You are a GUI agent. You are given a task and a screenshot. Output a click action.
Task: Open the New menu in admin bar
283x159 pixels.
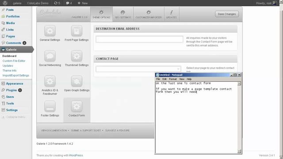83,3
